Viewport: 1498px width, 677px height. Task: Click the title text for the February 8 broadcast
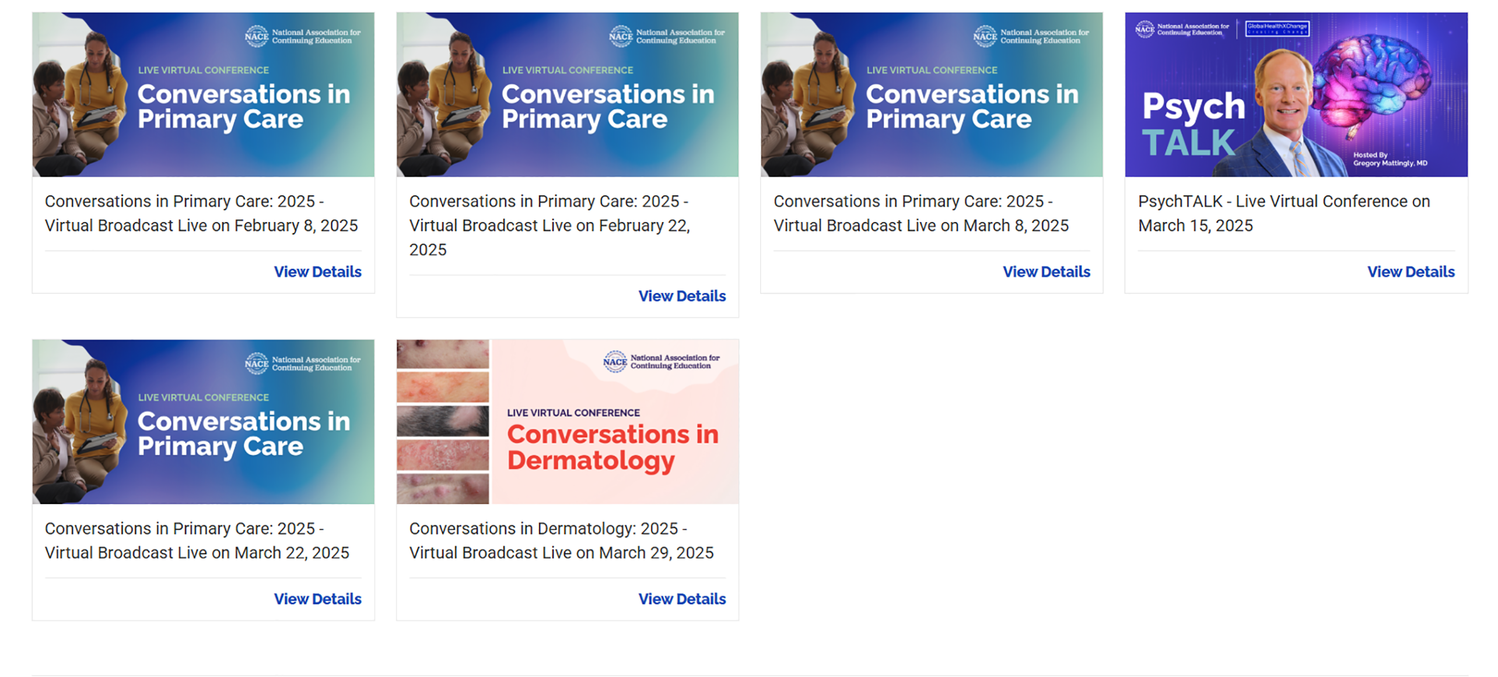click(201, 213)
